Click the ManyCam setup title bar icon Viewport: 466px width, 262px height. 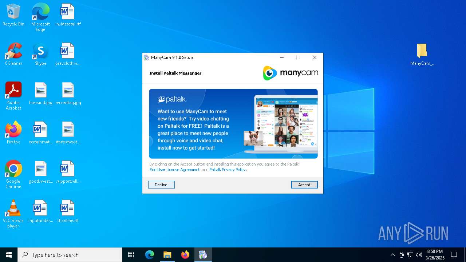click(x=146, y=57)
